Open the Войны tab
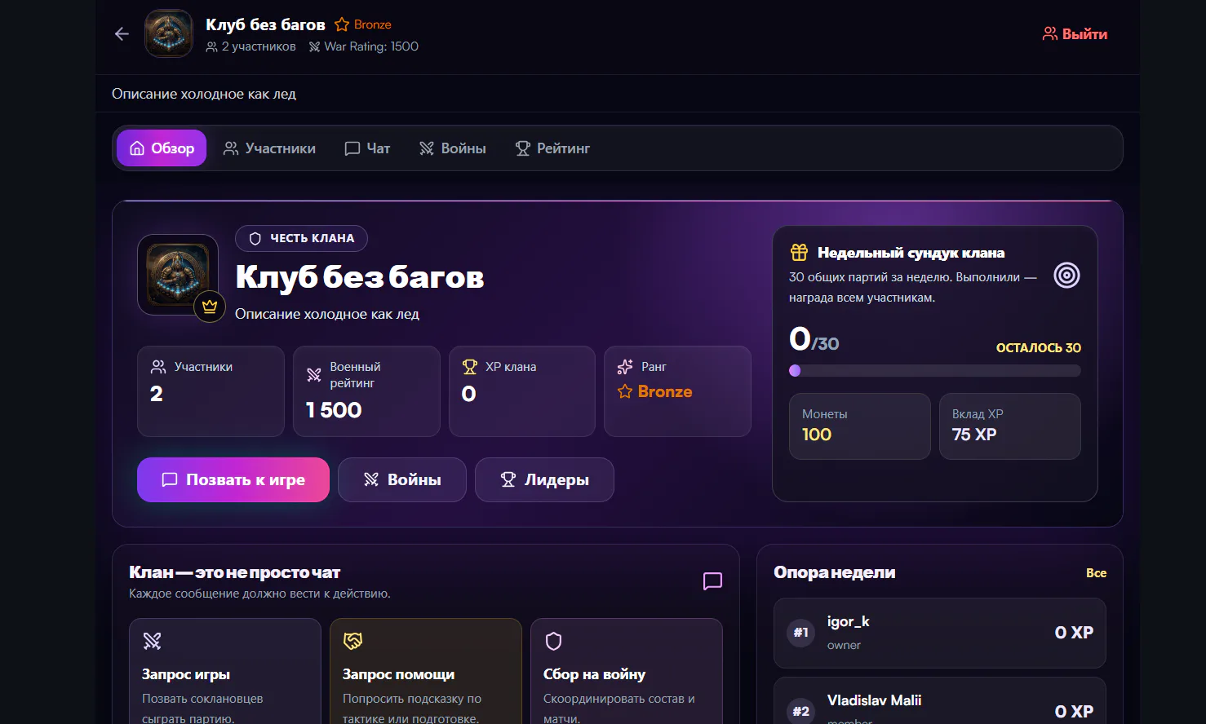The image size is (1206, 724). [452, 148]
